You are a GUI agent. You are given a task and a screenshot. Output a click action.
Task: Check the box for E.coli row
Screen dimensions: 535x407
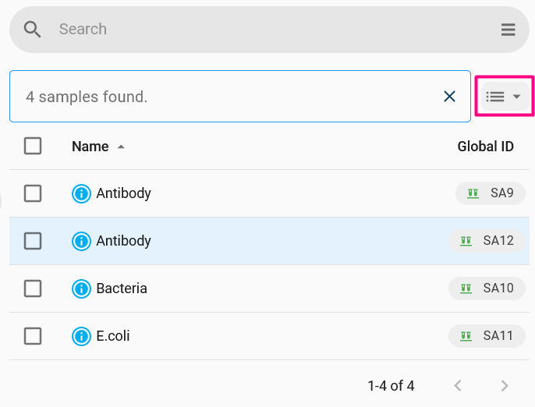33,336
